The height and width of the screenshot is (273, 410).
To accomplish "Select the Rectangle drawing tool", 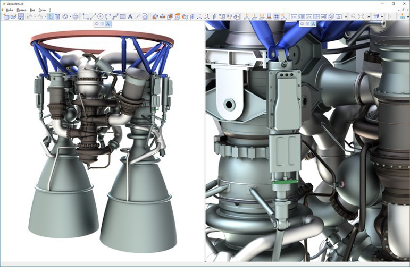I will point(85,17).
